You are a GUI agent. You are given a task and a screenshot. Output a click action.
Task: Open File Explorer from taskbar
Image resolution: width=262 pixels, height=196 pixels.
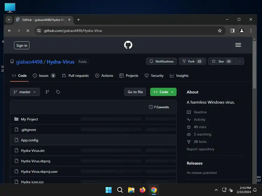pos(131,190)
